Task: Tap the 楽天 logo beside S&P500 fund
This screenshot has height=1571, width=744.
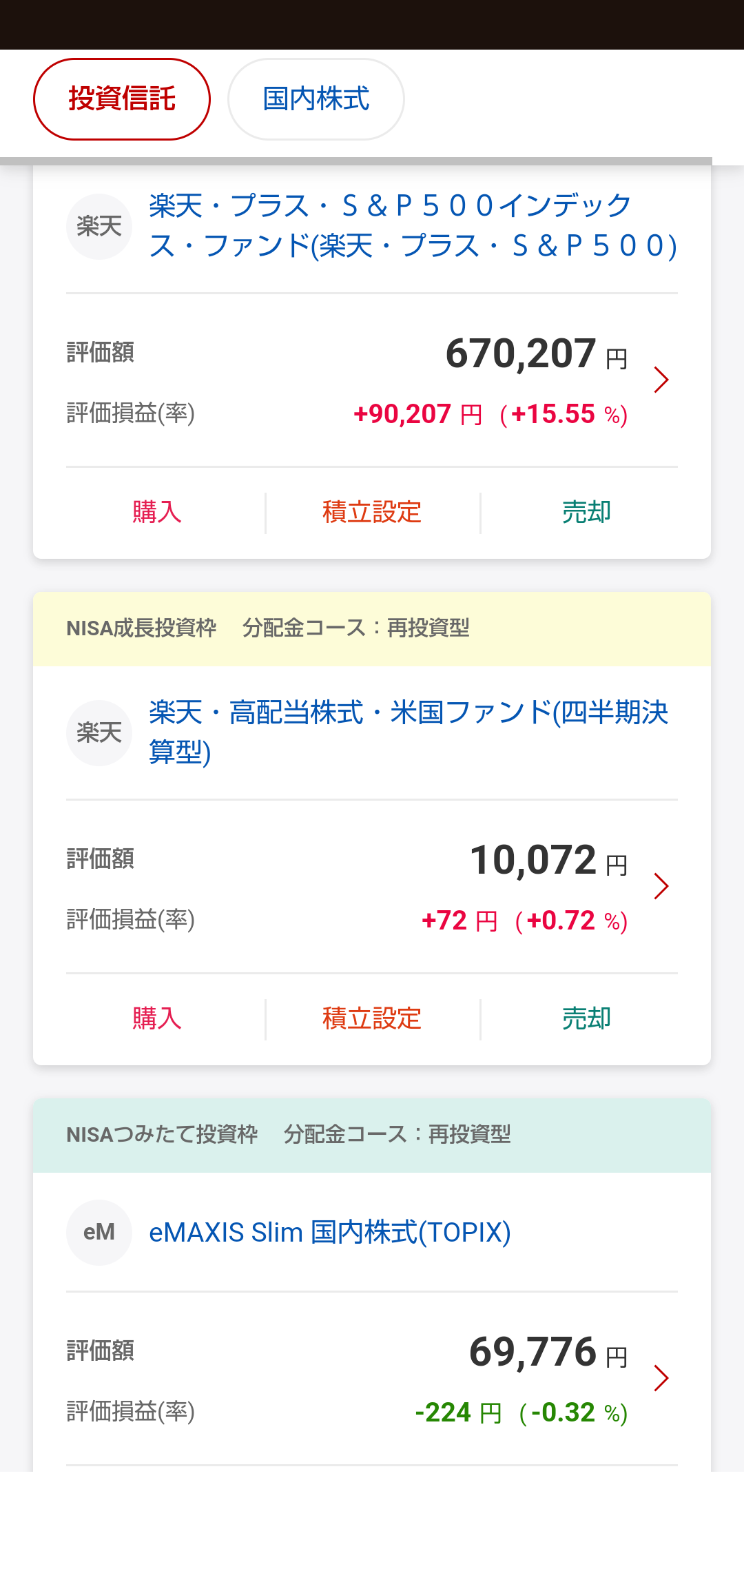Action: tap(99, 226)
